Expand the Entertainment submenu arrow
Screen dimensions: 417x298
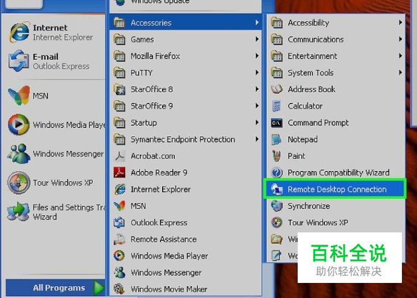tap(400, 56)
